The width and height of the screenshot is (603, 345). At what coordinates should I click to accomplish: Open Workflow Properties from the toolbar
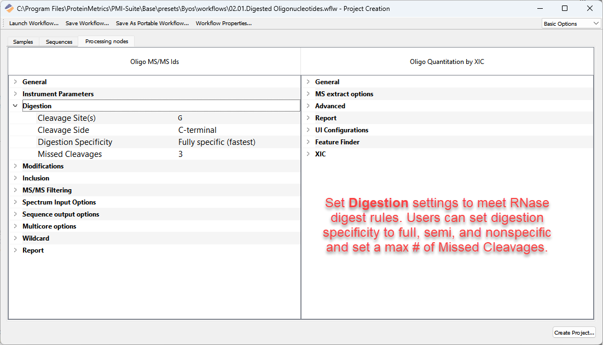(223, 24)
